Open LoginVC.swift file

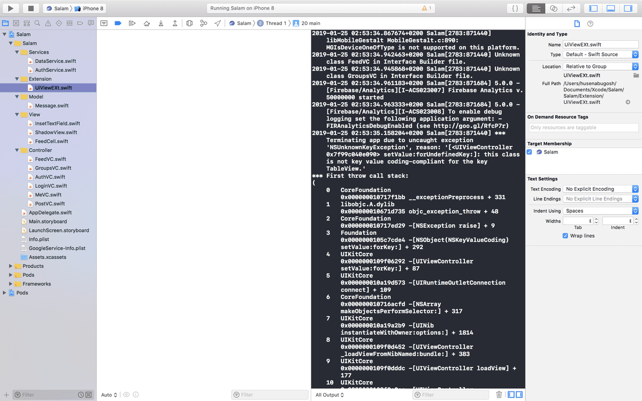tap(51, 186)
